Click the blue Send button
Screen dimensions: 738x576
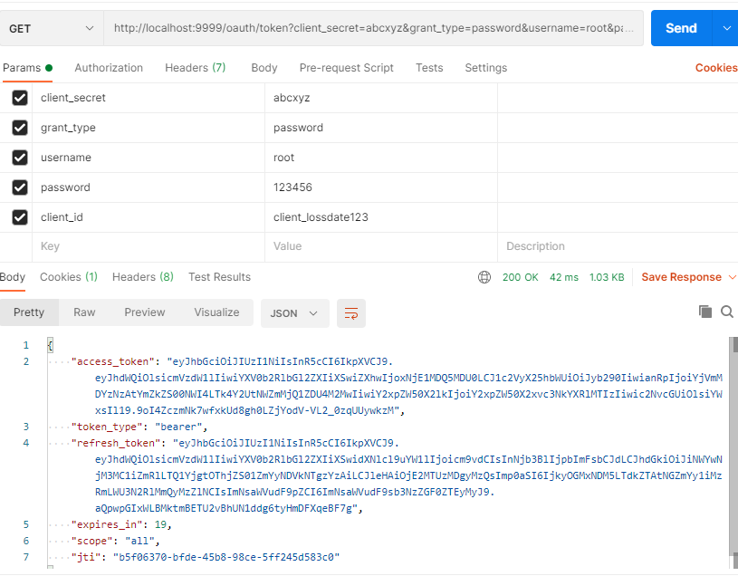(682, 28)
